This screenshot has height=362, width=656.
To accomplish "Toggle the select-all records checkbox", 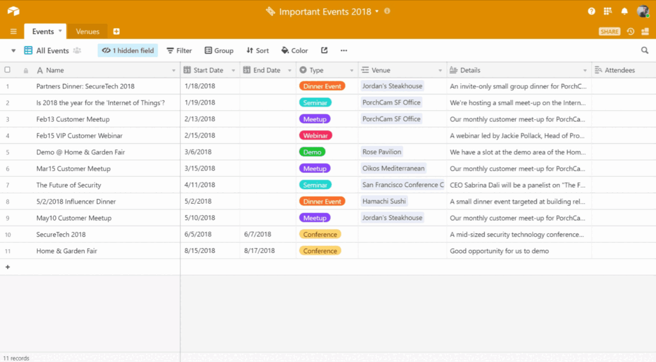I will [x=8, y=70].
